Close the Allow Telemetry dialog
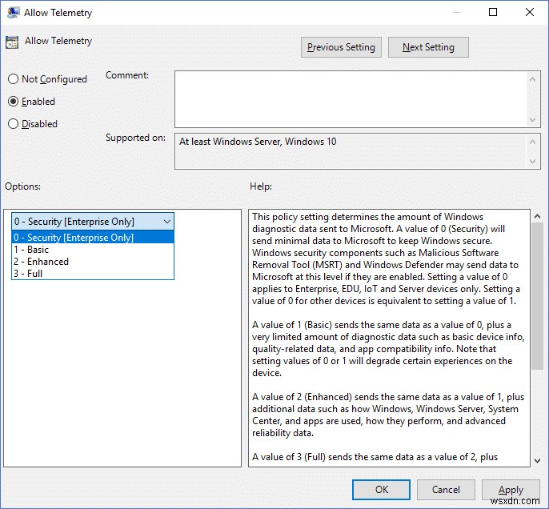Screen dimensions: 549x509 coord(530,12)
